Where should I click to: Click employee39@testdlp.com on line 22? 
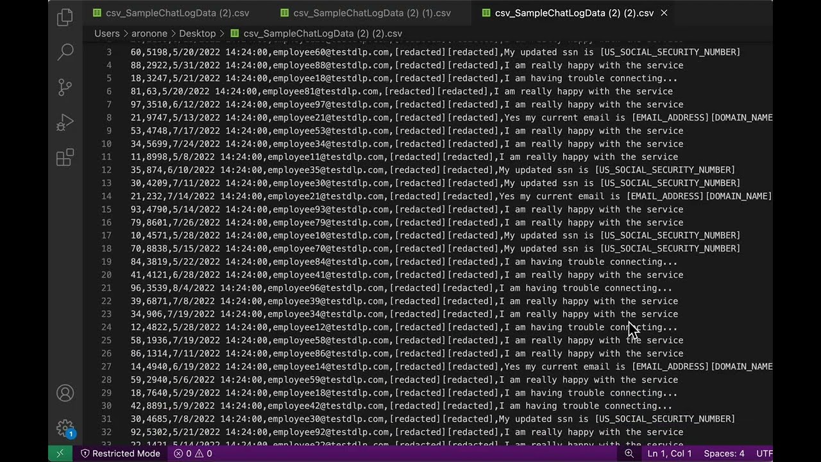(326, 301)
